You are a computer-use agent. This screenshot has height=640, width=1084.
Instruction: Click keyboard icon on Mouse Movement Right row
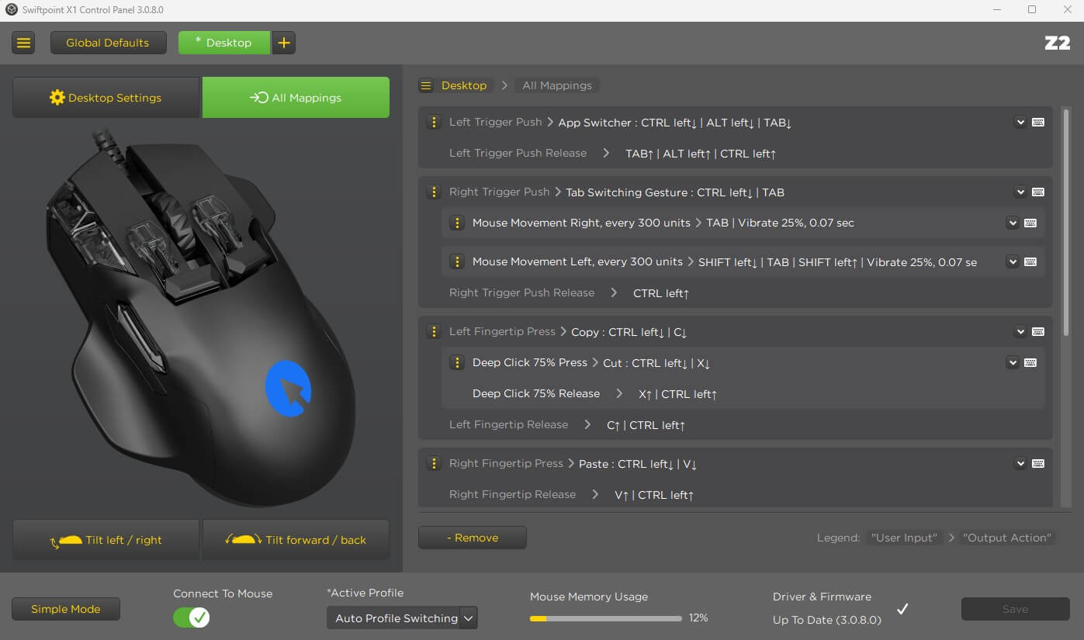pos(1030,223)
